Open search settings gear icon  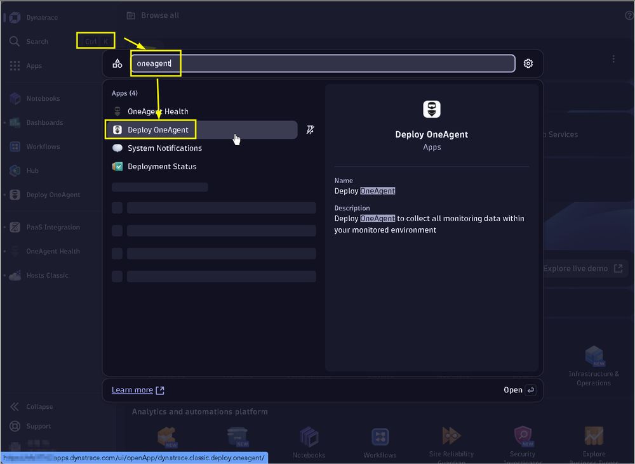coord(528,63)
